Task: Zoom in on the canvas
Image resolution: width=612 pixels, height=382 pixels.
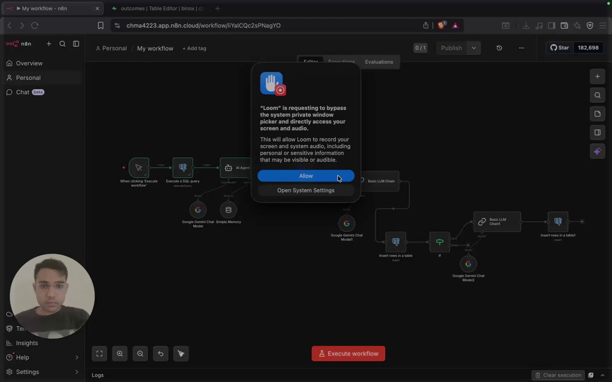Action: click(120, 353)
